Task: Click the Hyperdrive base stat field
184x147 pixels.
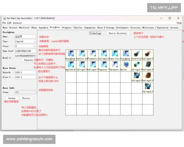Action: coord(25,72)
